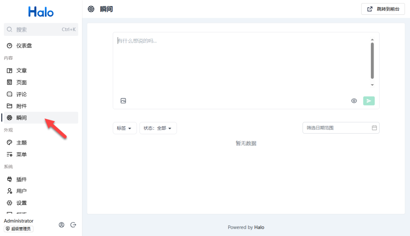Screen dimensions: 410x236
Task: Click the dashboard gauge icon
Action: (9, 46)
